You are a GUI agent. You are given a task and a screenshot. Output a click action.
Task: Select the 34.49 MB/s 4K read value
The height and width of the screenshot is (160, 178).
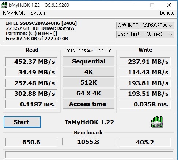point(31,72)
